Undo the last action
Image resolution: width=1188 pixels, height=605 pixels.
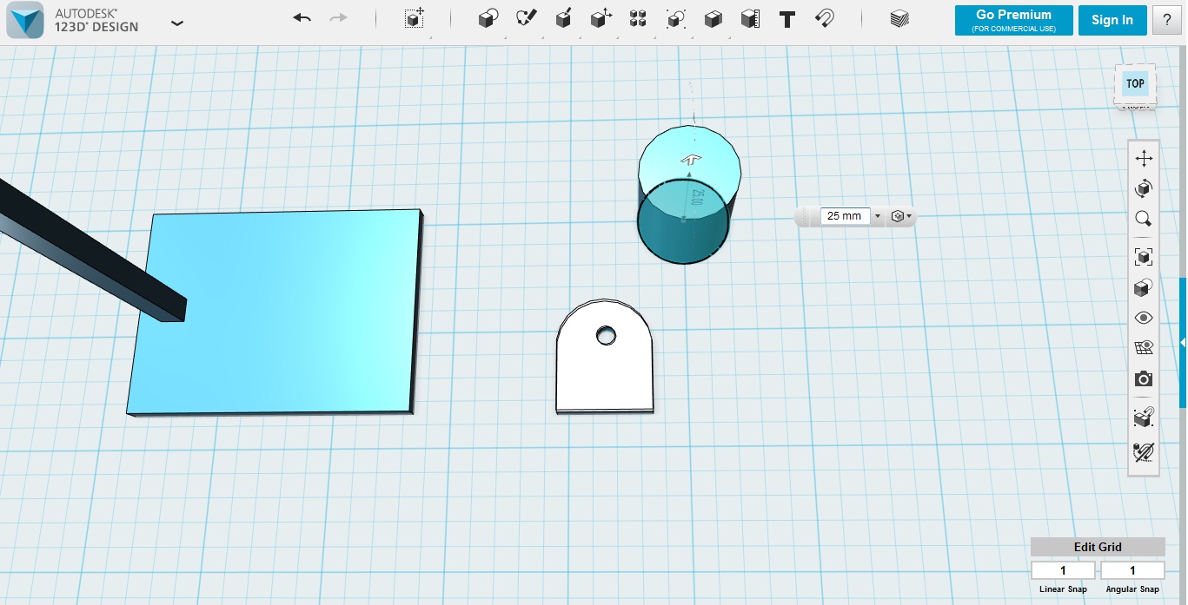pyautogui.click(x=302, y=18)
